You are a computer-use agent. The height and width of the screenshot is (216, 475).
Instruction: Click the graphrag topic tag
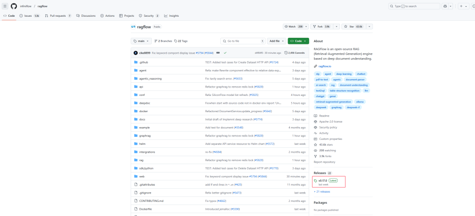click(x=336, y=107)
